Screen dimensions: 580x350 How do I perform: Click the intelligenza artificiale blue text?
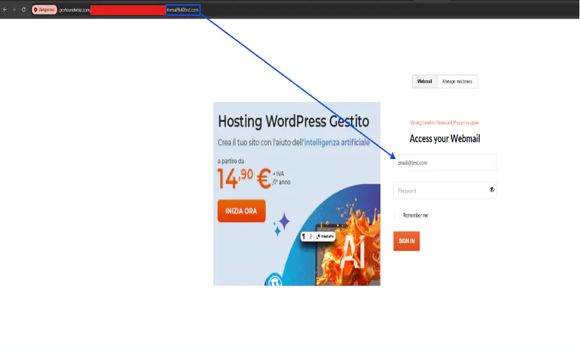(337, 142)
